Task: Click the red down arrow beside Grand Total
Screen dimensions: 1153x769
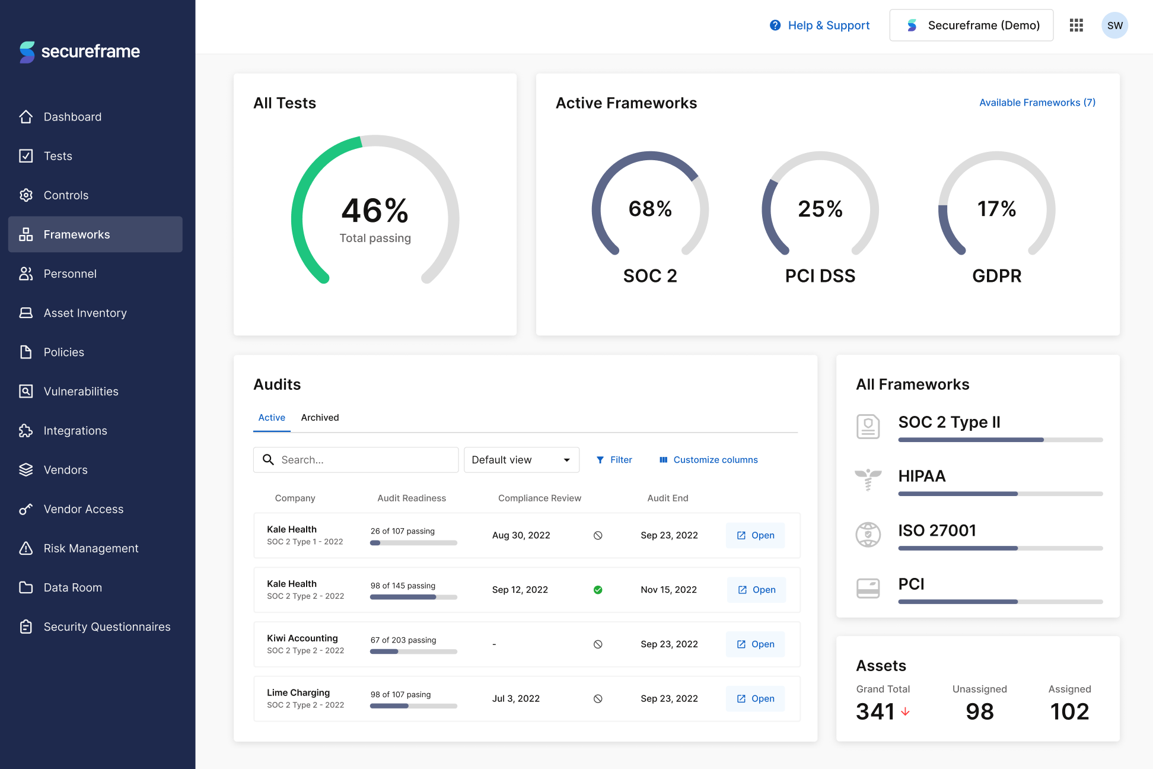Action: click(905, 711)
